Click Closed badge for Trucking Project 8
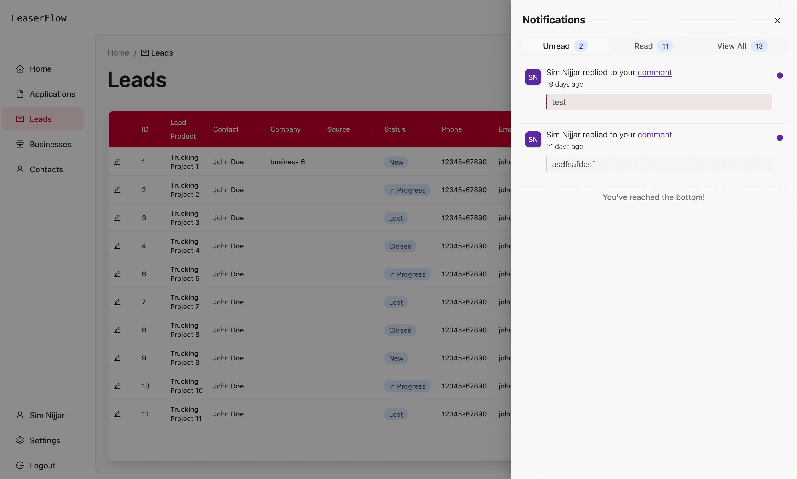This screenshot has width=797, height=479. pyautogui.click(x=400, y=330)
